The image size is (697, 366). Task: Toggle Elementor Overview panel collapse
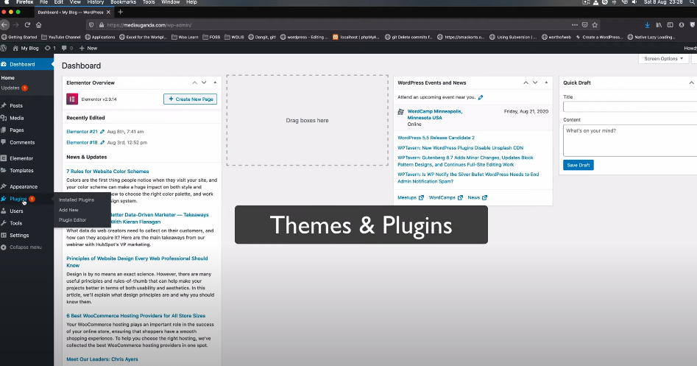pos(215,82)
